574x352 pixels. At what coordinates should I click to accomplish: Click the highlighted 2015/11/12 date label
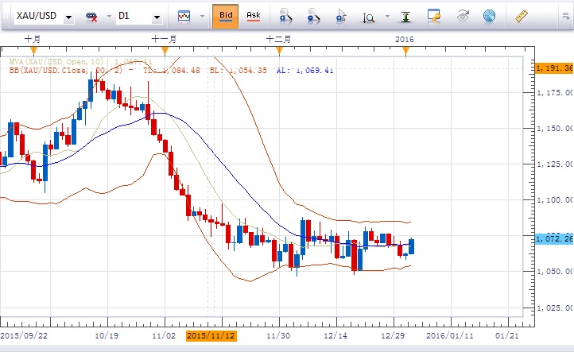[x=211, y=335]
